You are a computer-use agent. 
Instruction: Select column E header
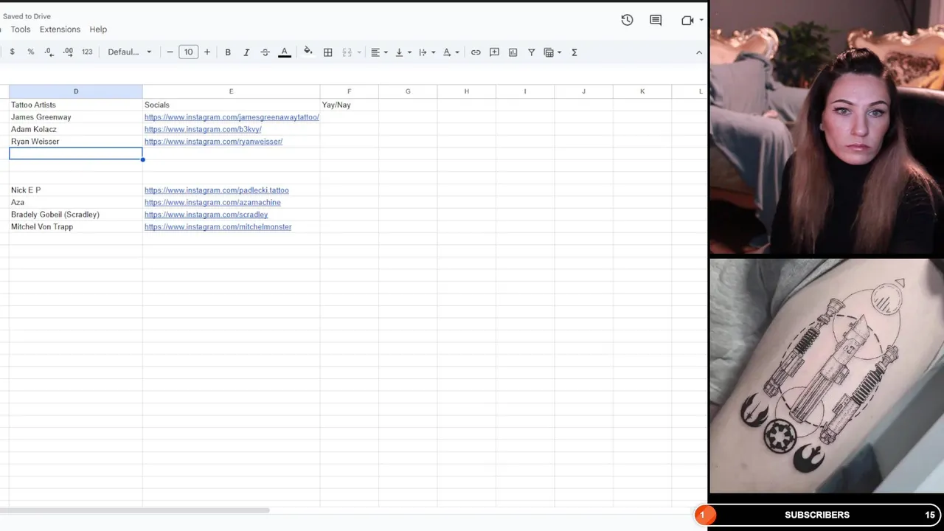click(231, 91)
